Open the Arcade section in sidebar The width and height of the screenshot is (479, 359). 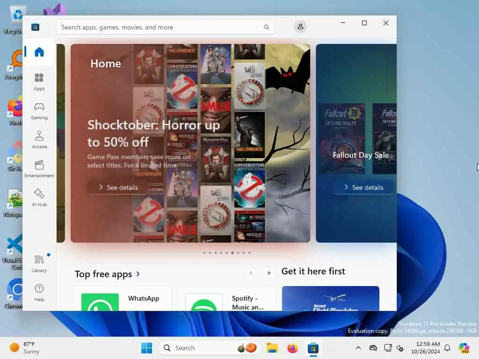point(39,140)
